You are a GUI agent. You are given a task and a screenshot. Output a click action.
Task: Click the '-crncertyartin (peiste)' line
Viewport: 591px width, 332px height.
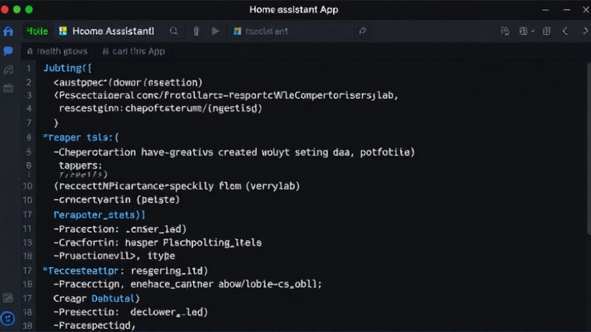click(x=116, y=199)
